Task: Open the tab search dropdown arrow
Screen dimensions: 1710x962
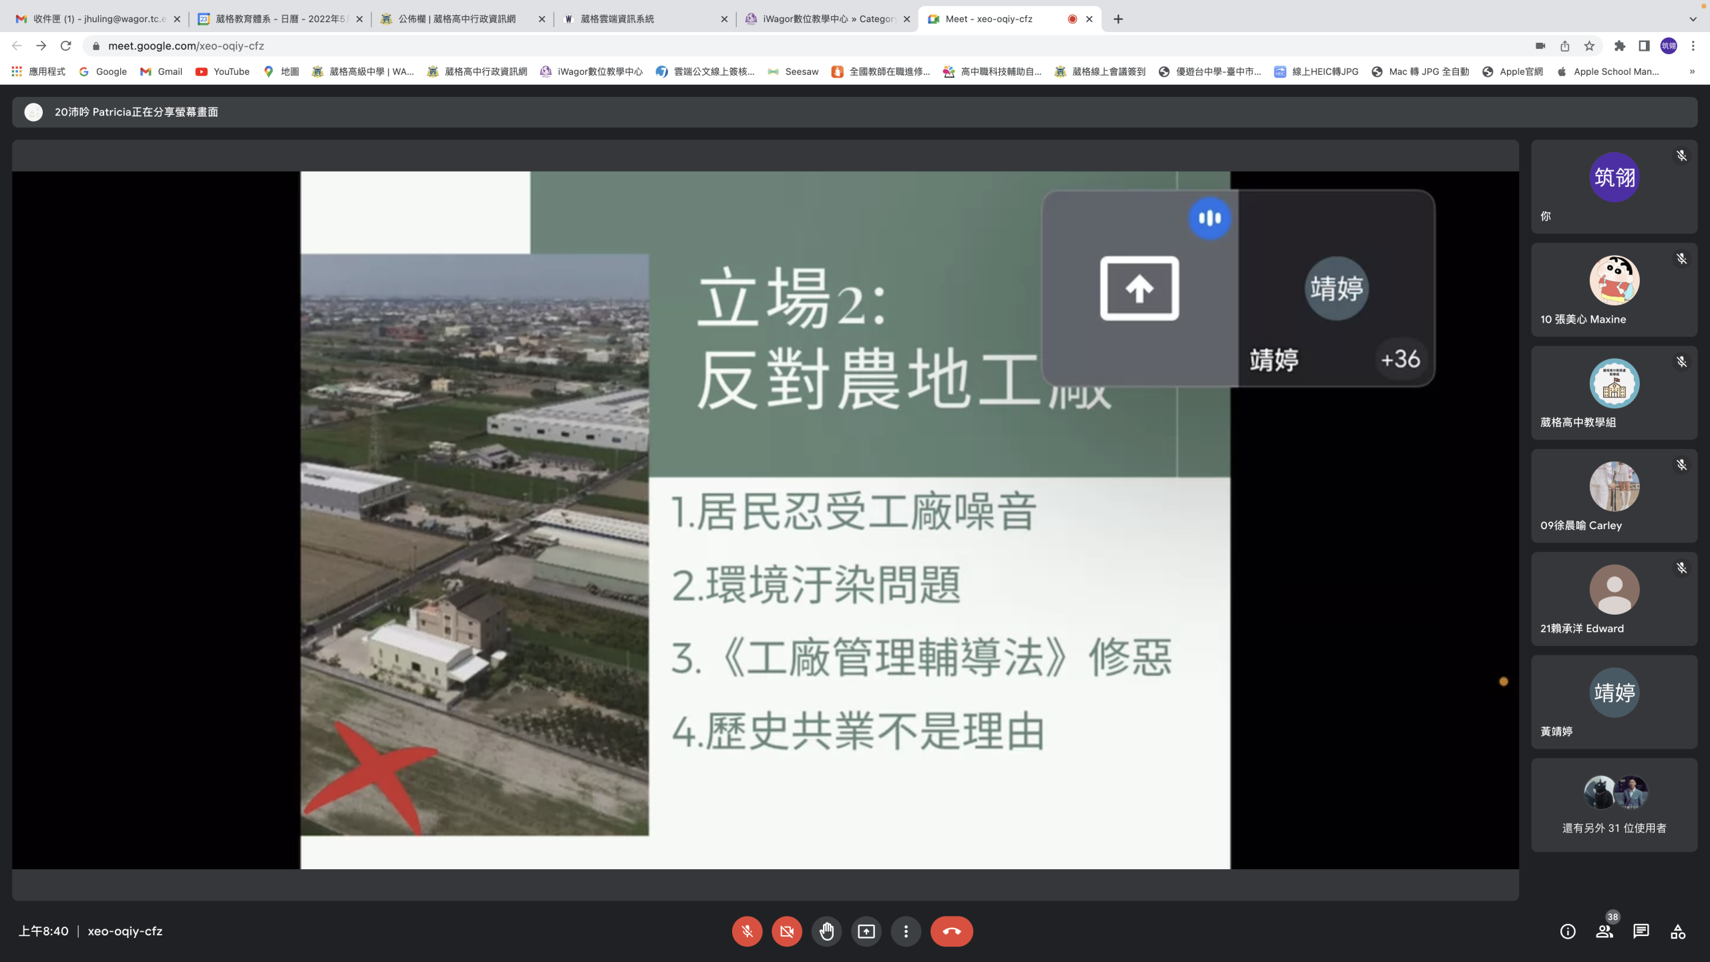Action: [x=1693, y=19]
